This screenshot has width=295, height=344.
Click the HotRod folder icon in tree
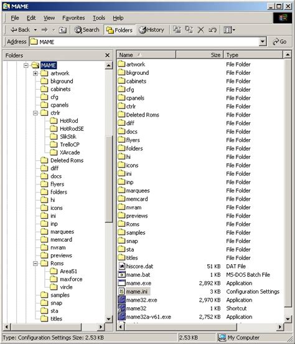click(x=54, y=121)
